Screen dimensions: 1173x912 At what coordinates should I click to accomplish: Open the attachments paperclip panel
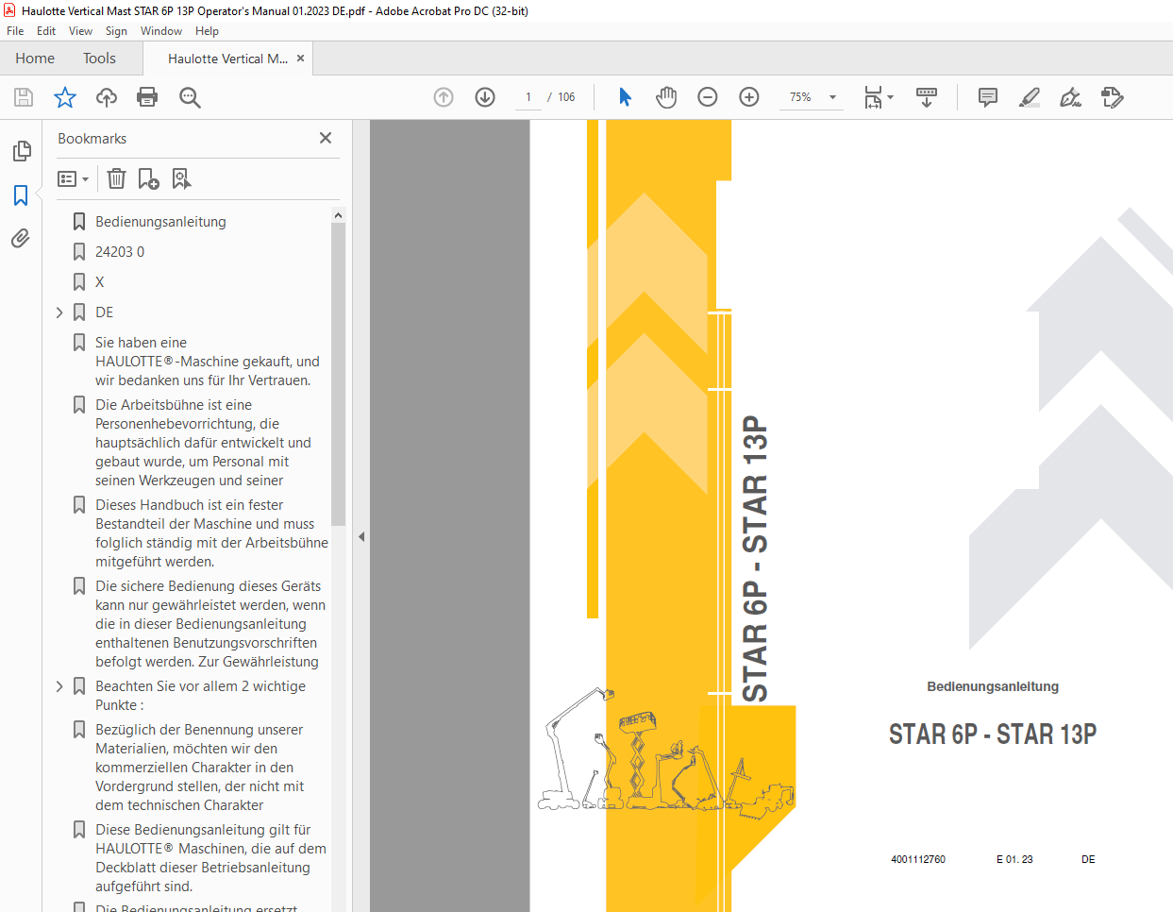pyautogui.click(x=21, y=238)
